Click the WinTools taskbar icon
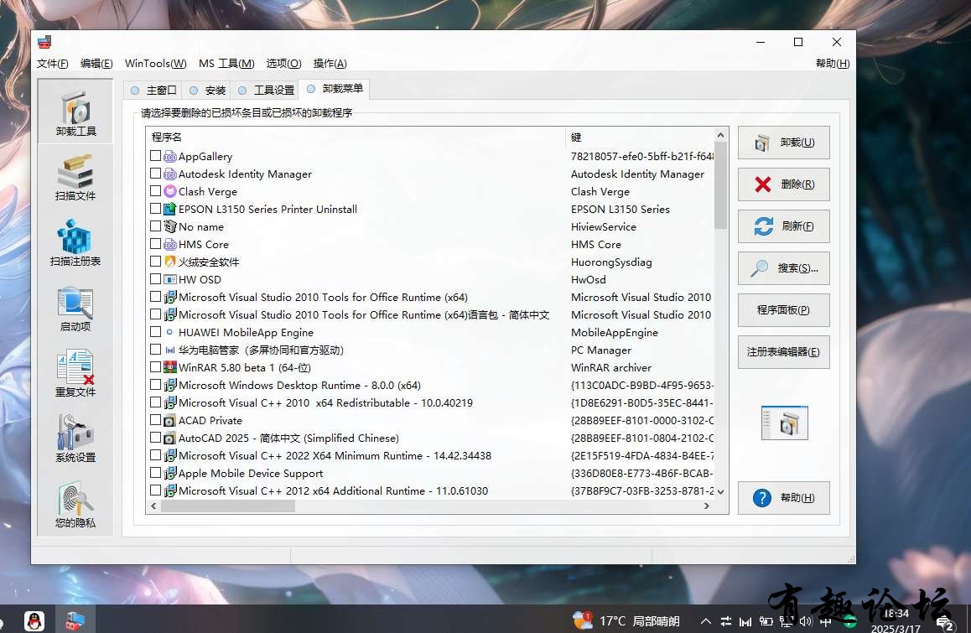Screen dimensions: 971x633 [75, 620]
